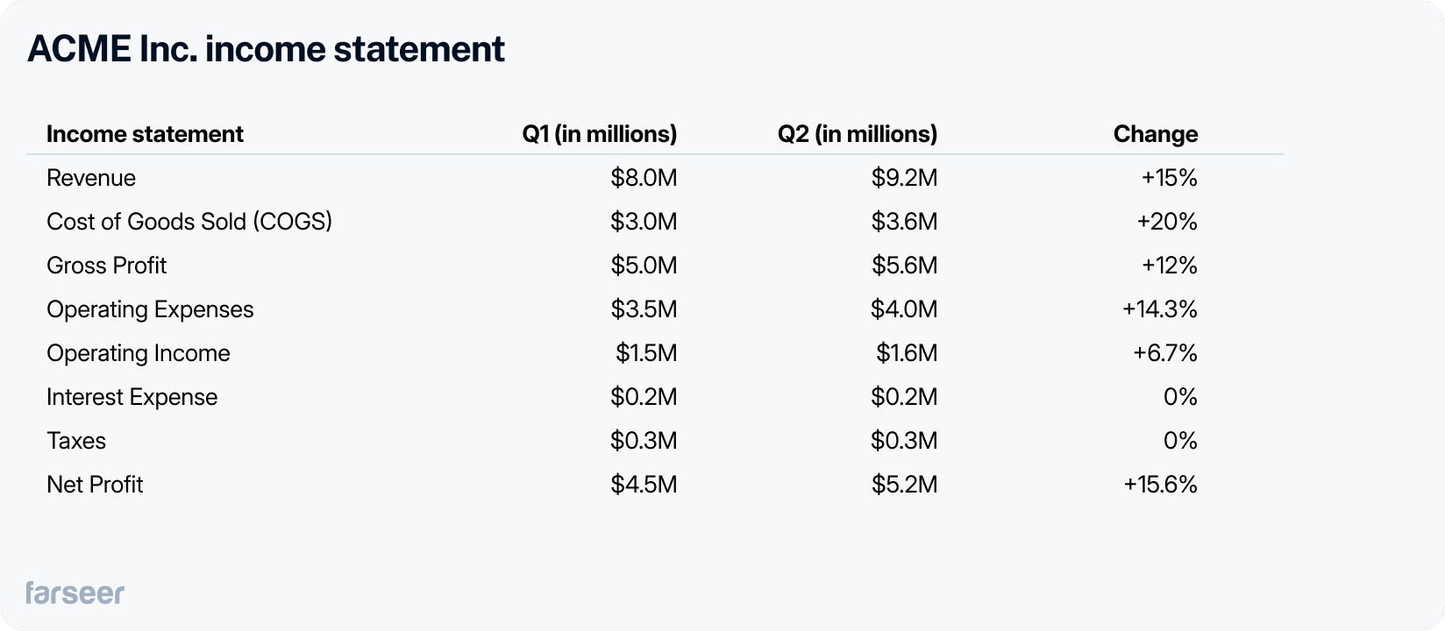Click the Operating Income row label
1445x631 pixels.
click(x=139, y=353)
